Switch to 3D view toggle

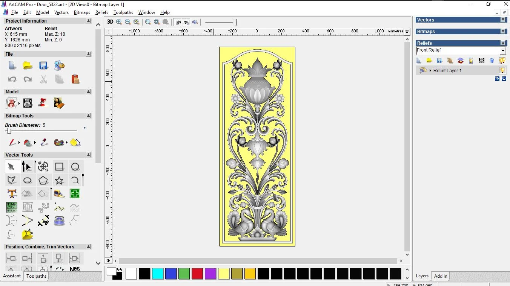110,22
